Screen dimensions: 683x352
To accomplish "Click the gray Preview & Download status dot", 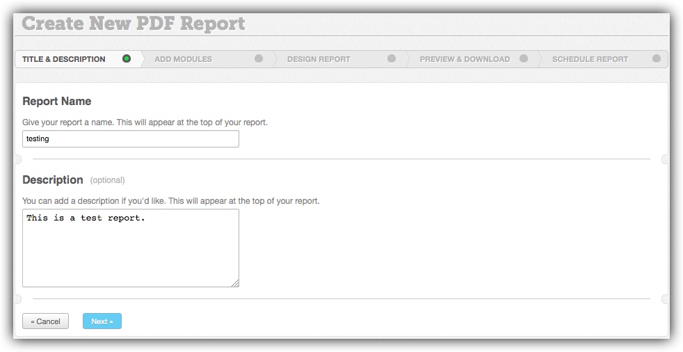I will [524, 58].
